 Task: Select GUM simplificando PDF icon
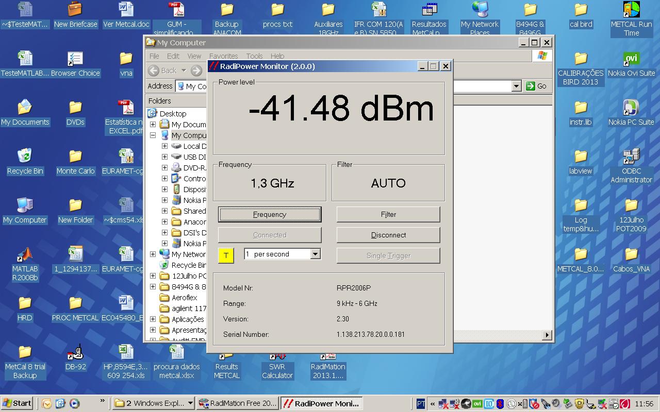click(x=176, y=18)
